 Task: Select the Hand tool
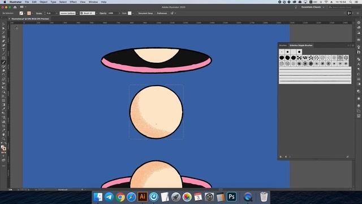pos(3,134)
